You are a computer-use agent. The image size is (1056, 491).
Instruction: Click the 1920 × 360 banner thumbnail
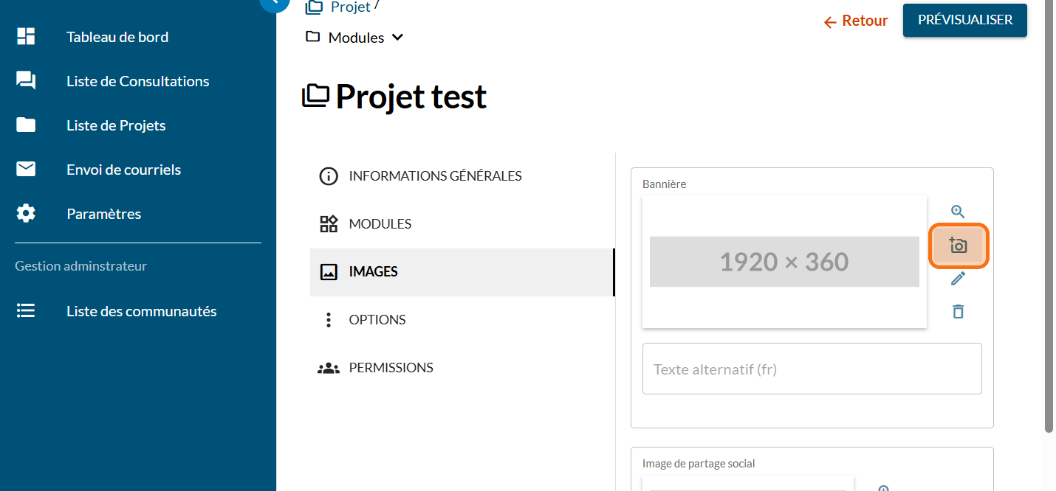(784, 262)
